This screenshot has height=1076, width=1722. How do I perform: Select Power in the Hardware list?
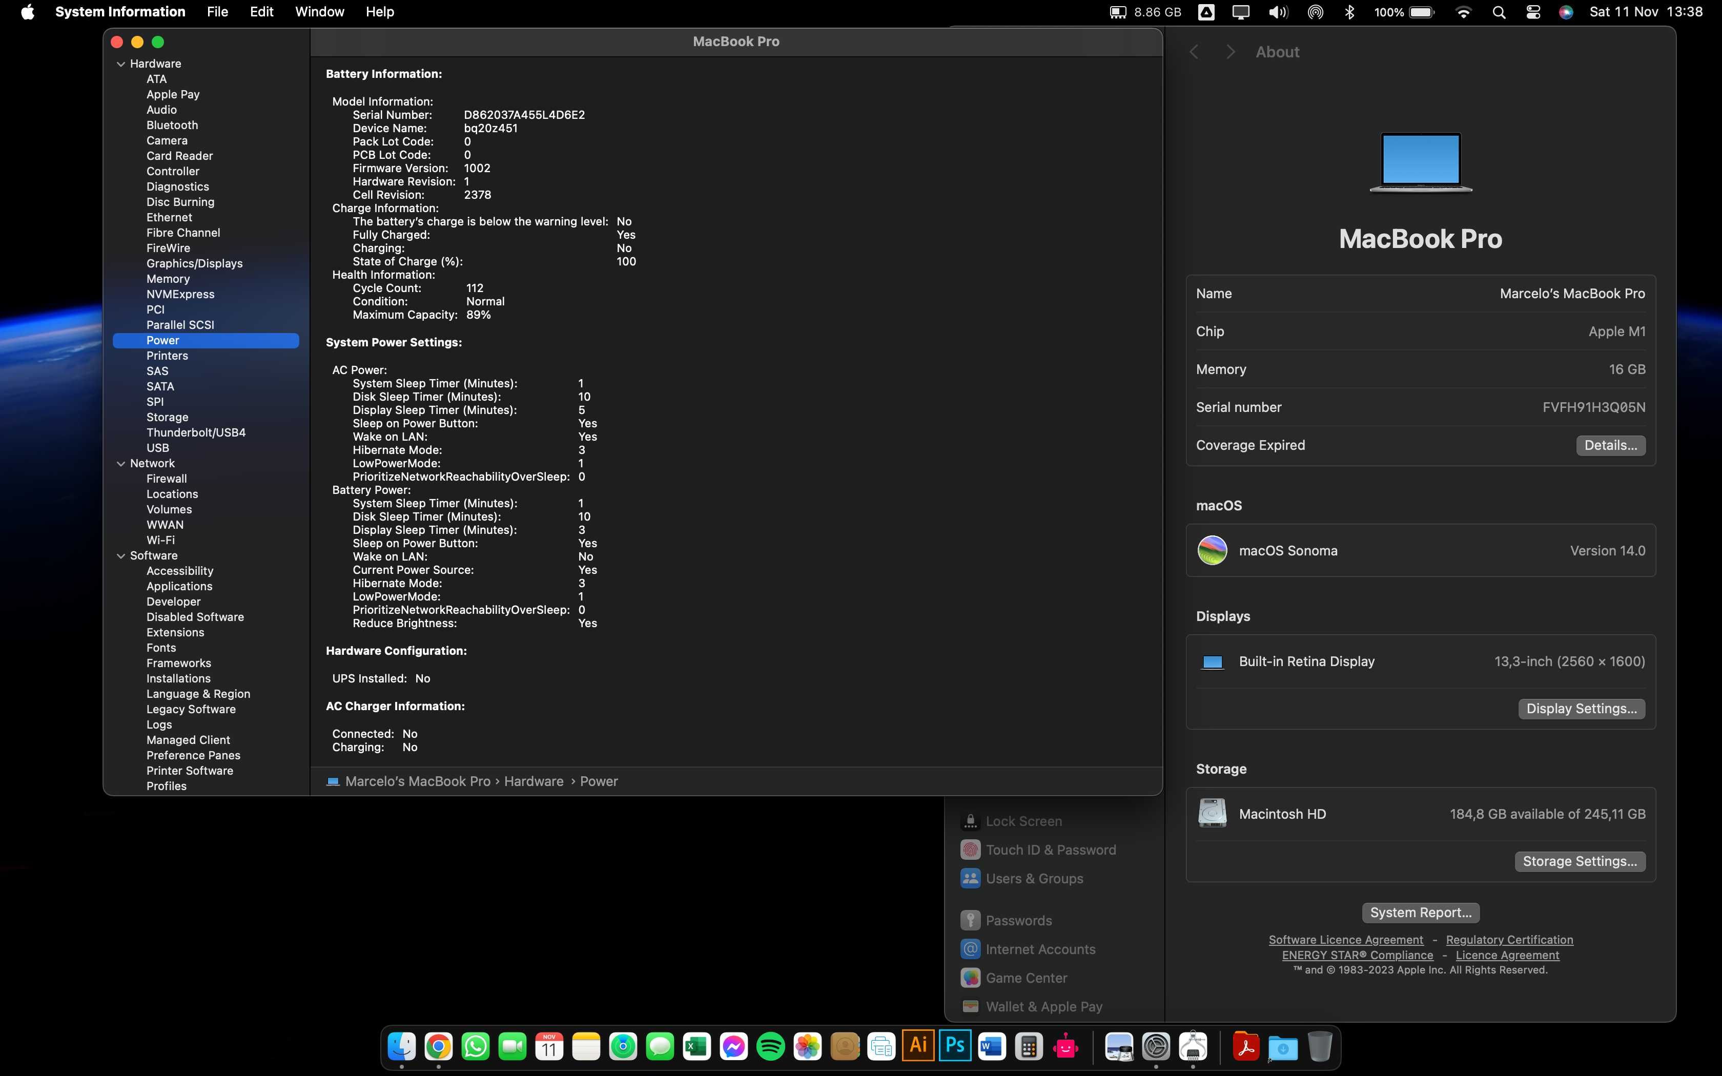(206, 340)
